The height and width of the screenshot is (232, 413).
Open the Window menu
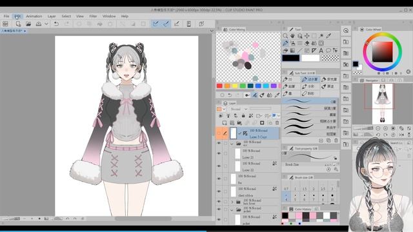[109, 16]
